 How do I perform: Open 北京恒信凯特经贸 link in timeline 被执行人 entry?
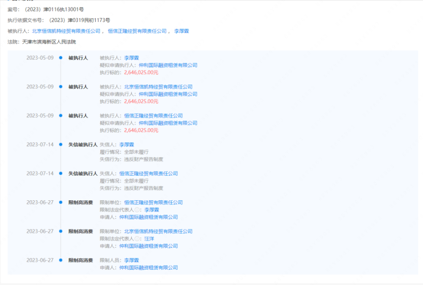click(158, 87)
